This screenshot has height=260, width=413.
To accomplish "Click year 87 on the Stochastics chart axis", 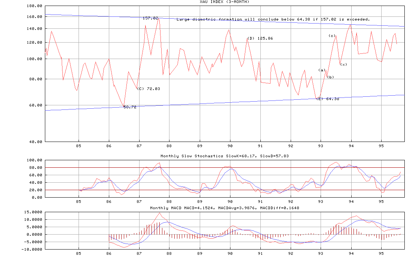I will coord(139,202).
